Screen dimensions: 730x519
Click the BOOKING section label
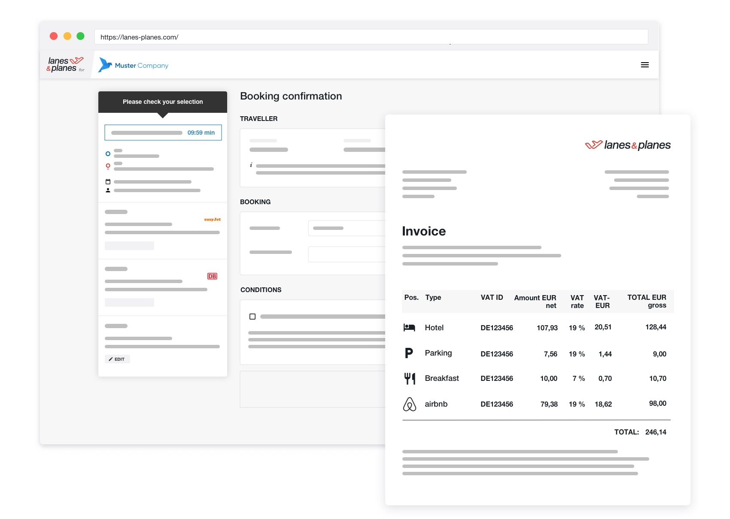(255, 202)
